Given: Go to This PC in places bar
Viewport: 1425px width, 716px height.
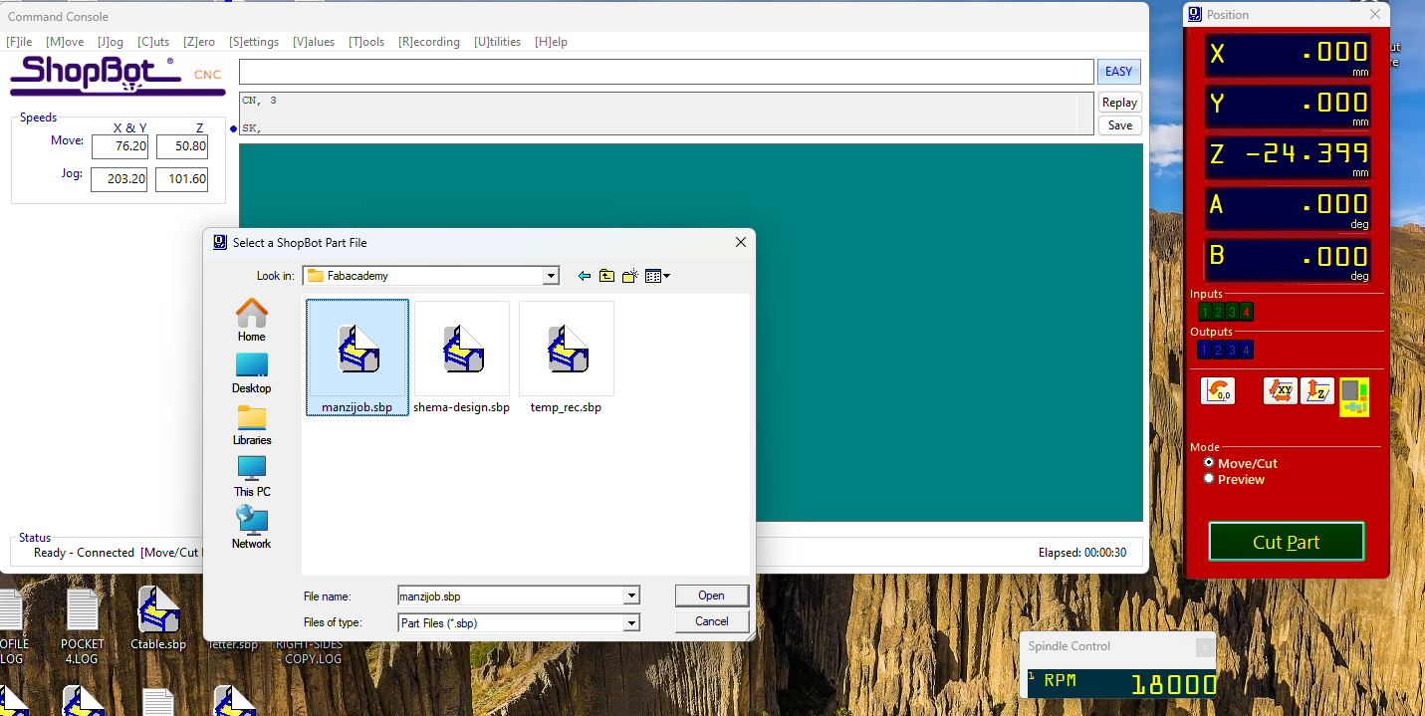Looking at the screenshot, I should pos(252,476).
